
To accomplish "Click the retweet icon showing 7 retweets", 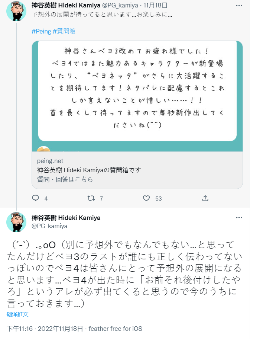I will [90, 198].
